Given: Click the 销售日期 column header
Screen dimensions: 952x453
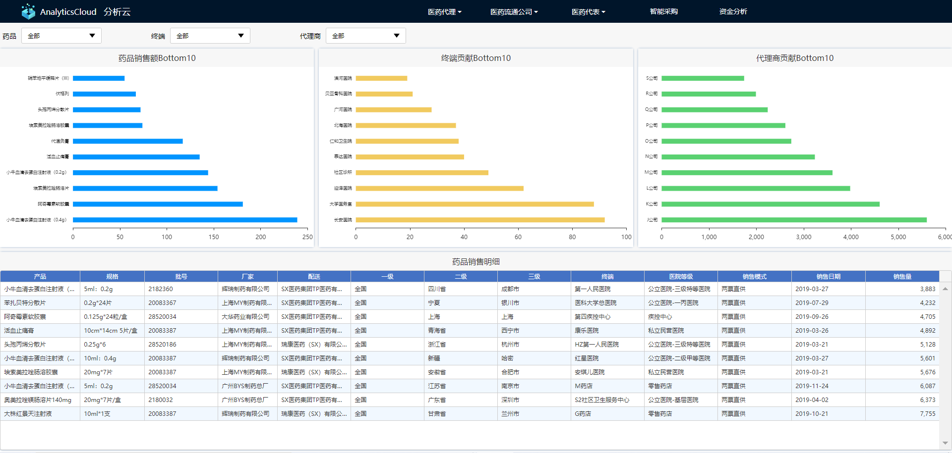Looking at the screenshot, I should coord(829,276).
